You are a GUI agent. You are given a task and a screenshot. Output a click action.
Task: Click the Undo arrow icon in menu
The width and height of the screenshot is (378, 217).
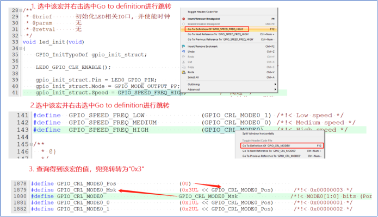pos(183,52)
